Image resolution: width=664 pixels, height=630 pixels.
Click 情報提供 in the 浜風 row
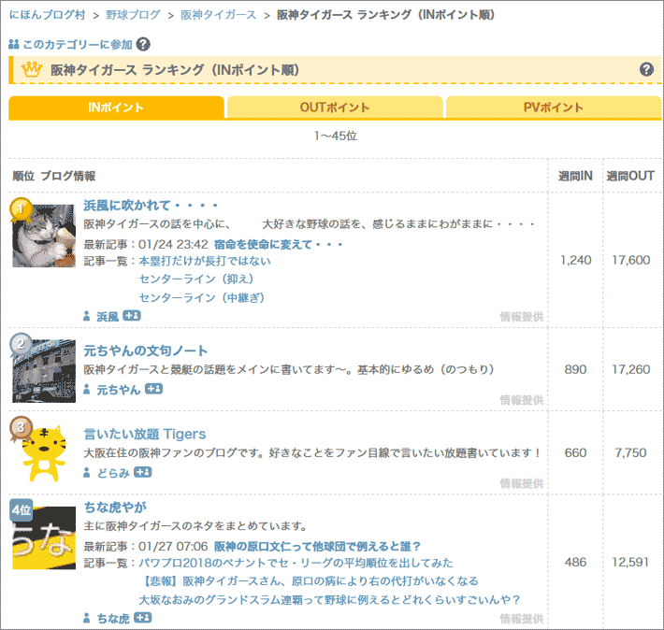click(x=521, y=317)
